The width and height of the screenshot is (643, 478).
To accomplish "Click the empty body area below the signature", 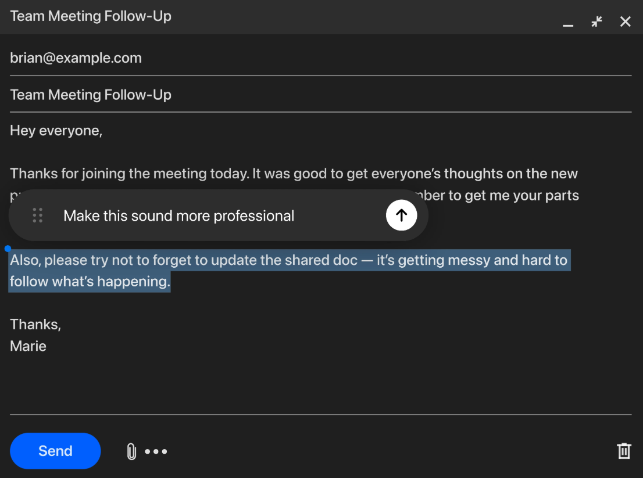I will point(320,383).
